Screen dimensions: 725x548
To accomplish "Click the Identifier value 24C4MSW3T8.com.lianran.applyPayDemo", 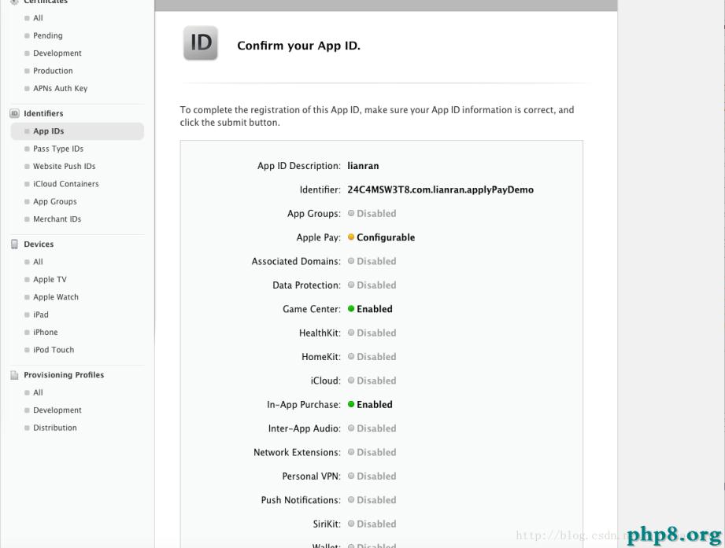I will [x=440, y=189].
